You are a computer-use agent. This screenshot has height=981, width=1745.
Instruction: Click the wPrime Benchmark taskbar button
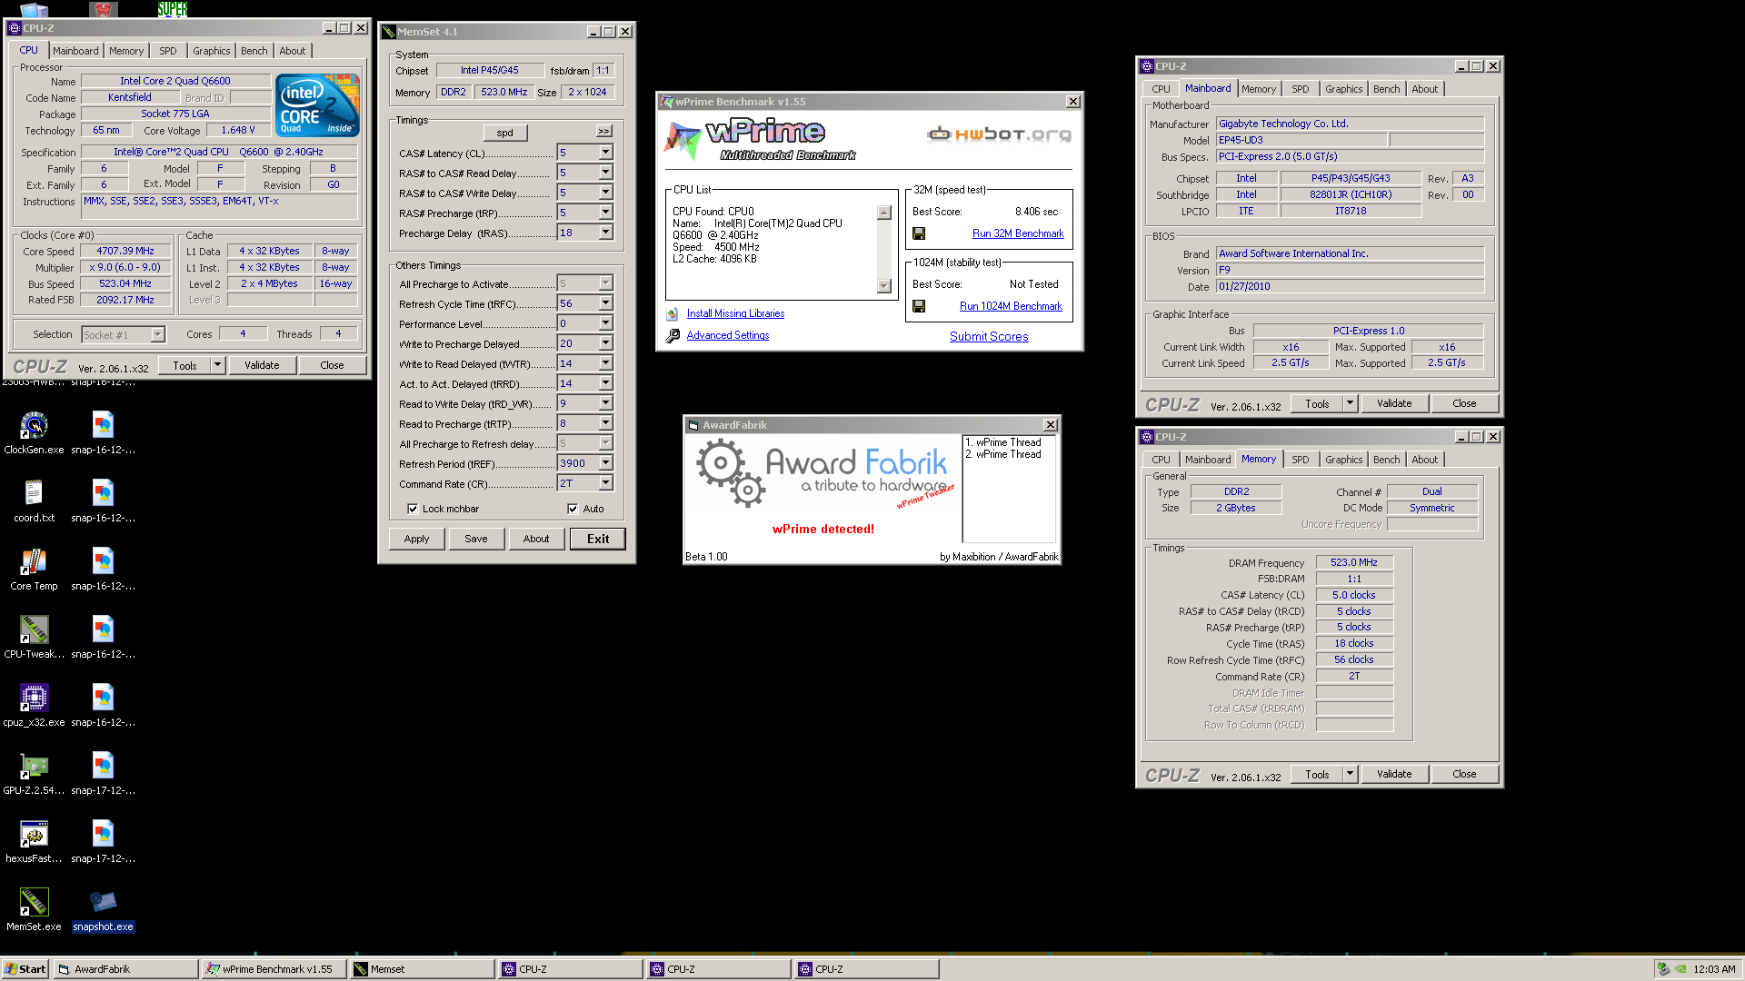273,969
